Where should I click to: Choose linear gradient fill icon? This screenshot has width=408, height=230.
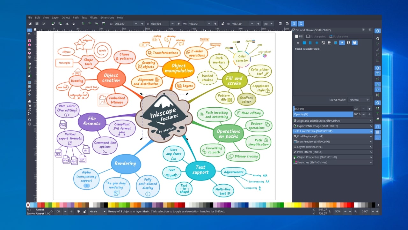point(310,43)
